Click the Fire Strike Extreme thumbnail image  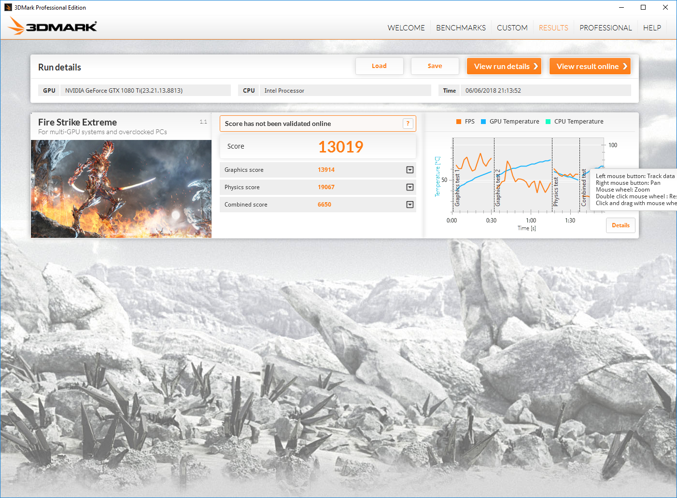(x=121, y=189)
